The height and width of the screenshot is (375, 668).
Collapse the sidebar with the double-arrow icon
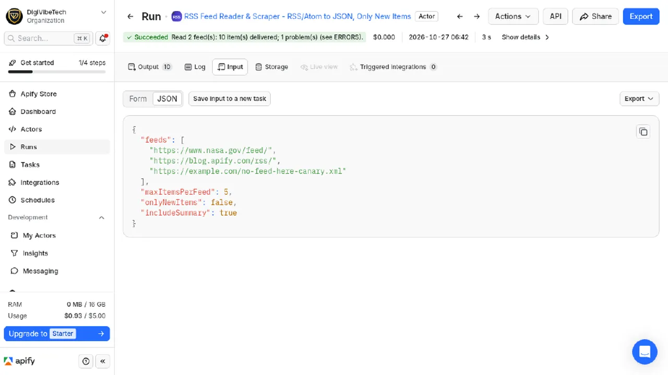[103, 361]
